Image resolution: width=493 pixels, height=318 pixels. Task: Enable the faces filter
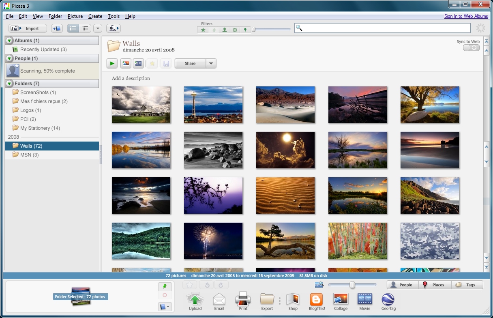[224, 30]
